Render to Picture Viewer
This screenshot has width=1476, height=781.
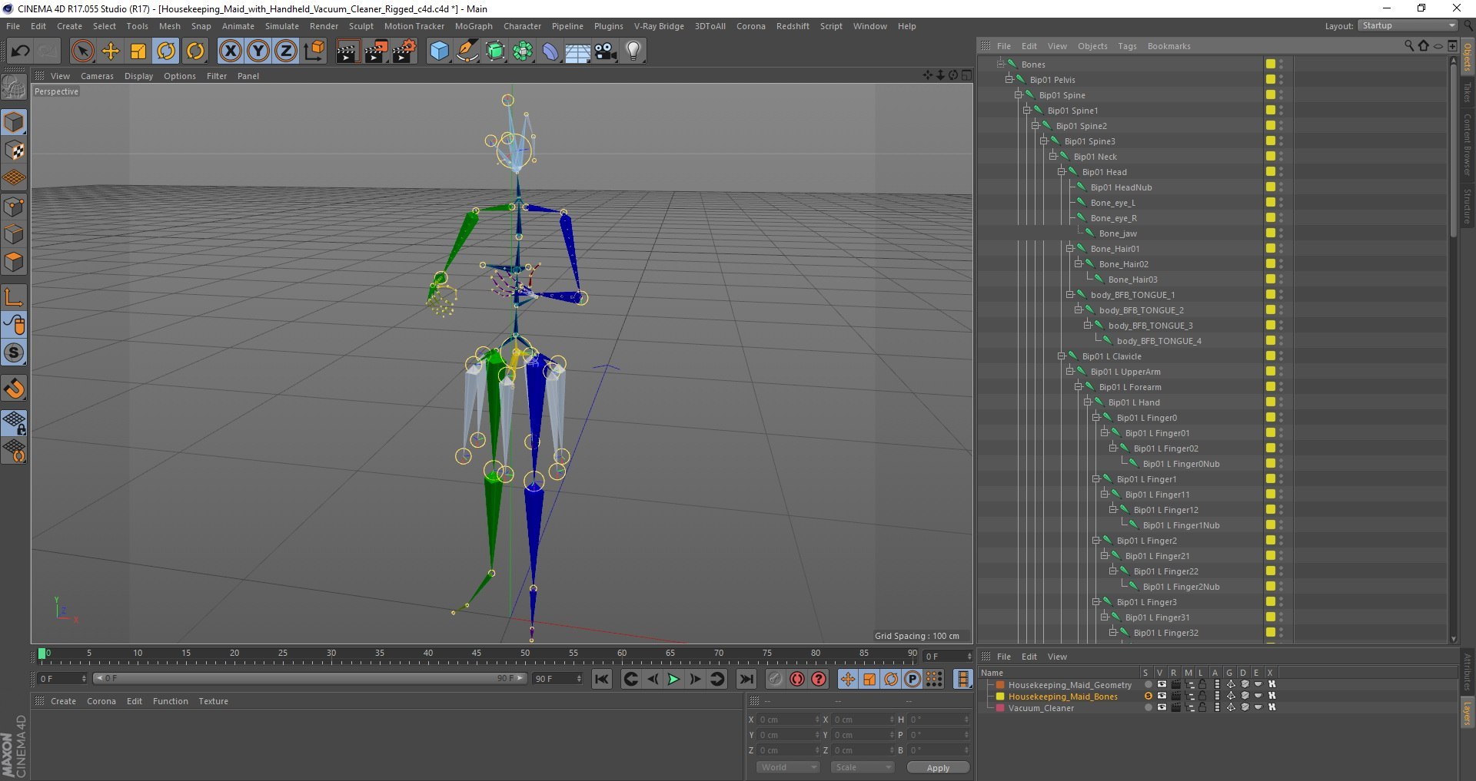coord(376,51)
